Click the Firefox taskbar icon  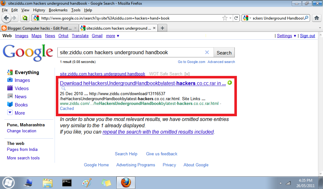pyautogui.click(x=126, y=183)
